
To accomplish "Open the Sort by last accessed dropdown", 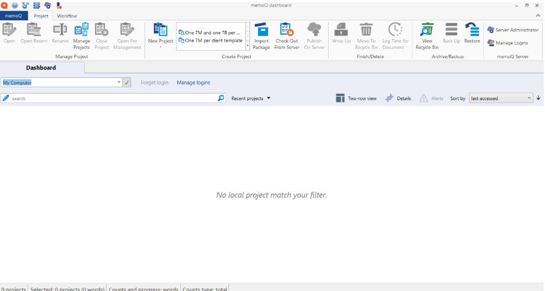I will (501, 98).
